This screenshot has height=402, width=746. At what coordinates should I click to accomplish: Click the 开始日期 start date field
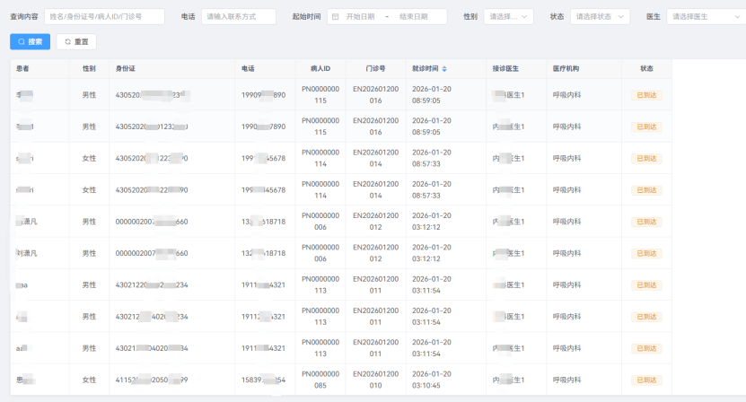(x=361, y=17)
